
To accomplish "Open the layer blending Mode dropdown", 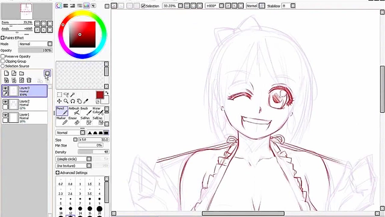I will (35, 44).
